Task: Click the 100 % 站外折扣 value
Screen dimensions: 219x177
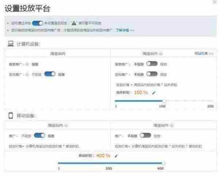Action: (141, 93)
